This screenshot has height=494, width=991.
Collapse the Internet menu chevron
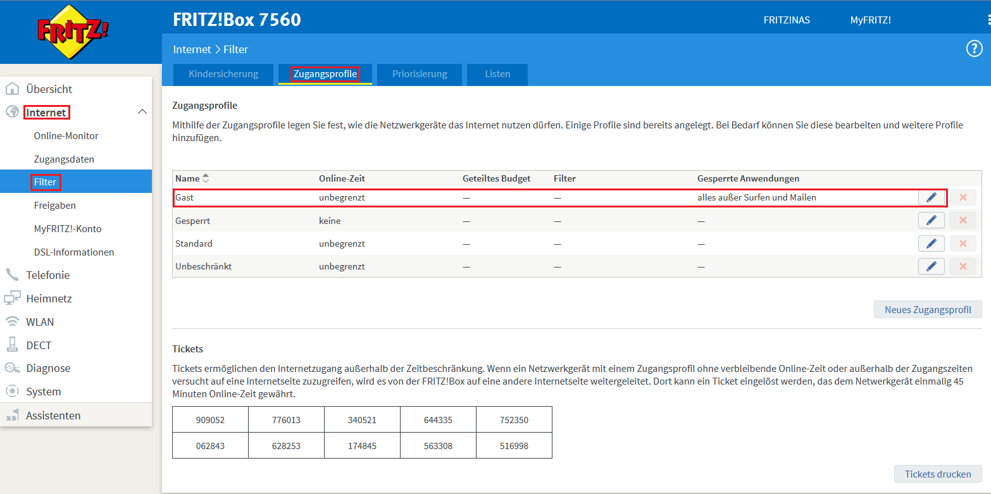coord(142,112)
